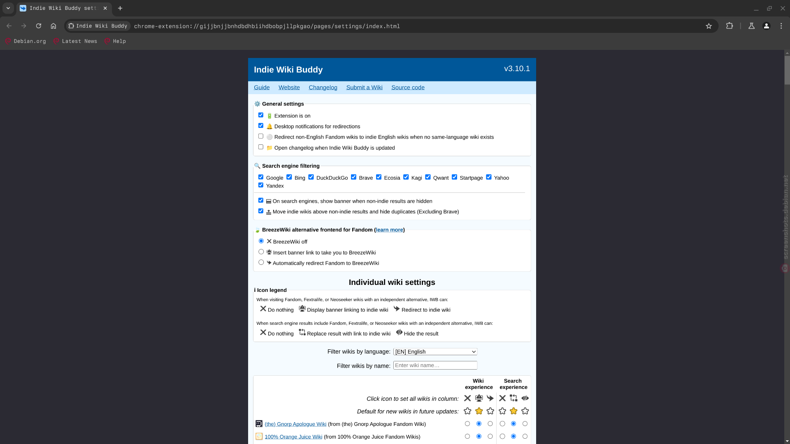This screenshot has width=790, height=444.
Task: Open the Website link
Action: (x=289, y=88)
